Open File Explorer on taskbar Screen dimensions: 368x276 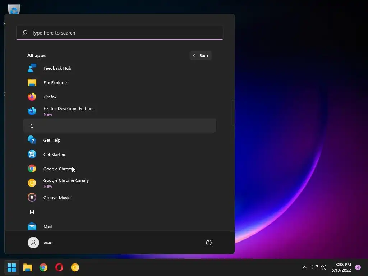(28, 267)
